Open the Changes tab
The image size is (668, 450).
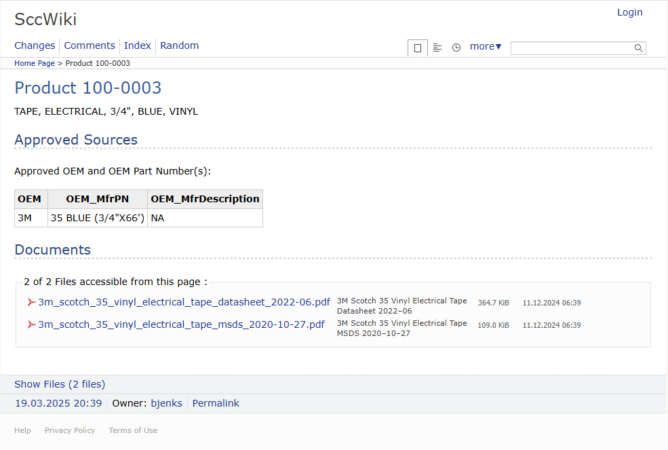pyautogui.click(x=35, y=45)
